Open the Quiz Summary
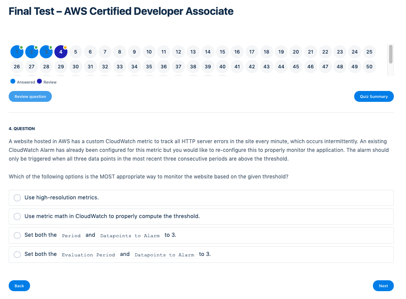This screenshot has width=406, height=299. click(x=374, y=97)
